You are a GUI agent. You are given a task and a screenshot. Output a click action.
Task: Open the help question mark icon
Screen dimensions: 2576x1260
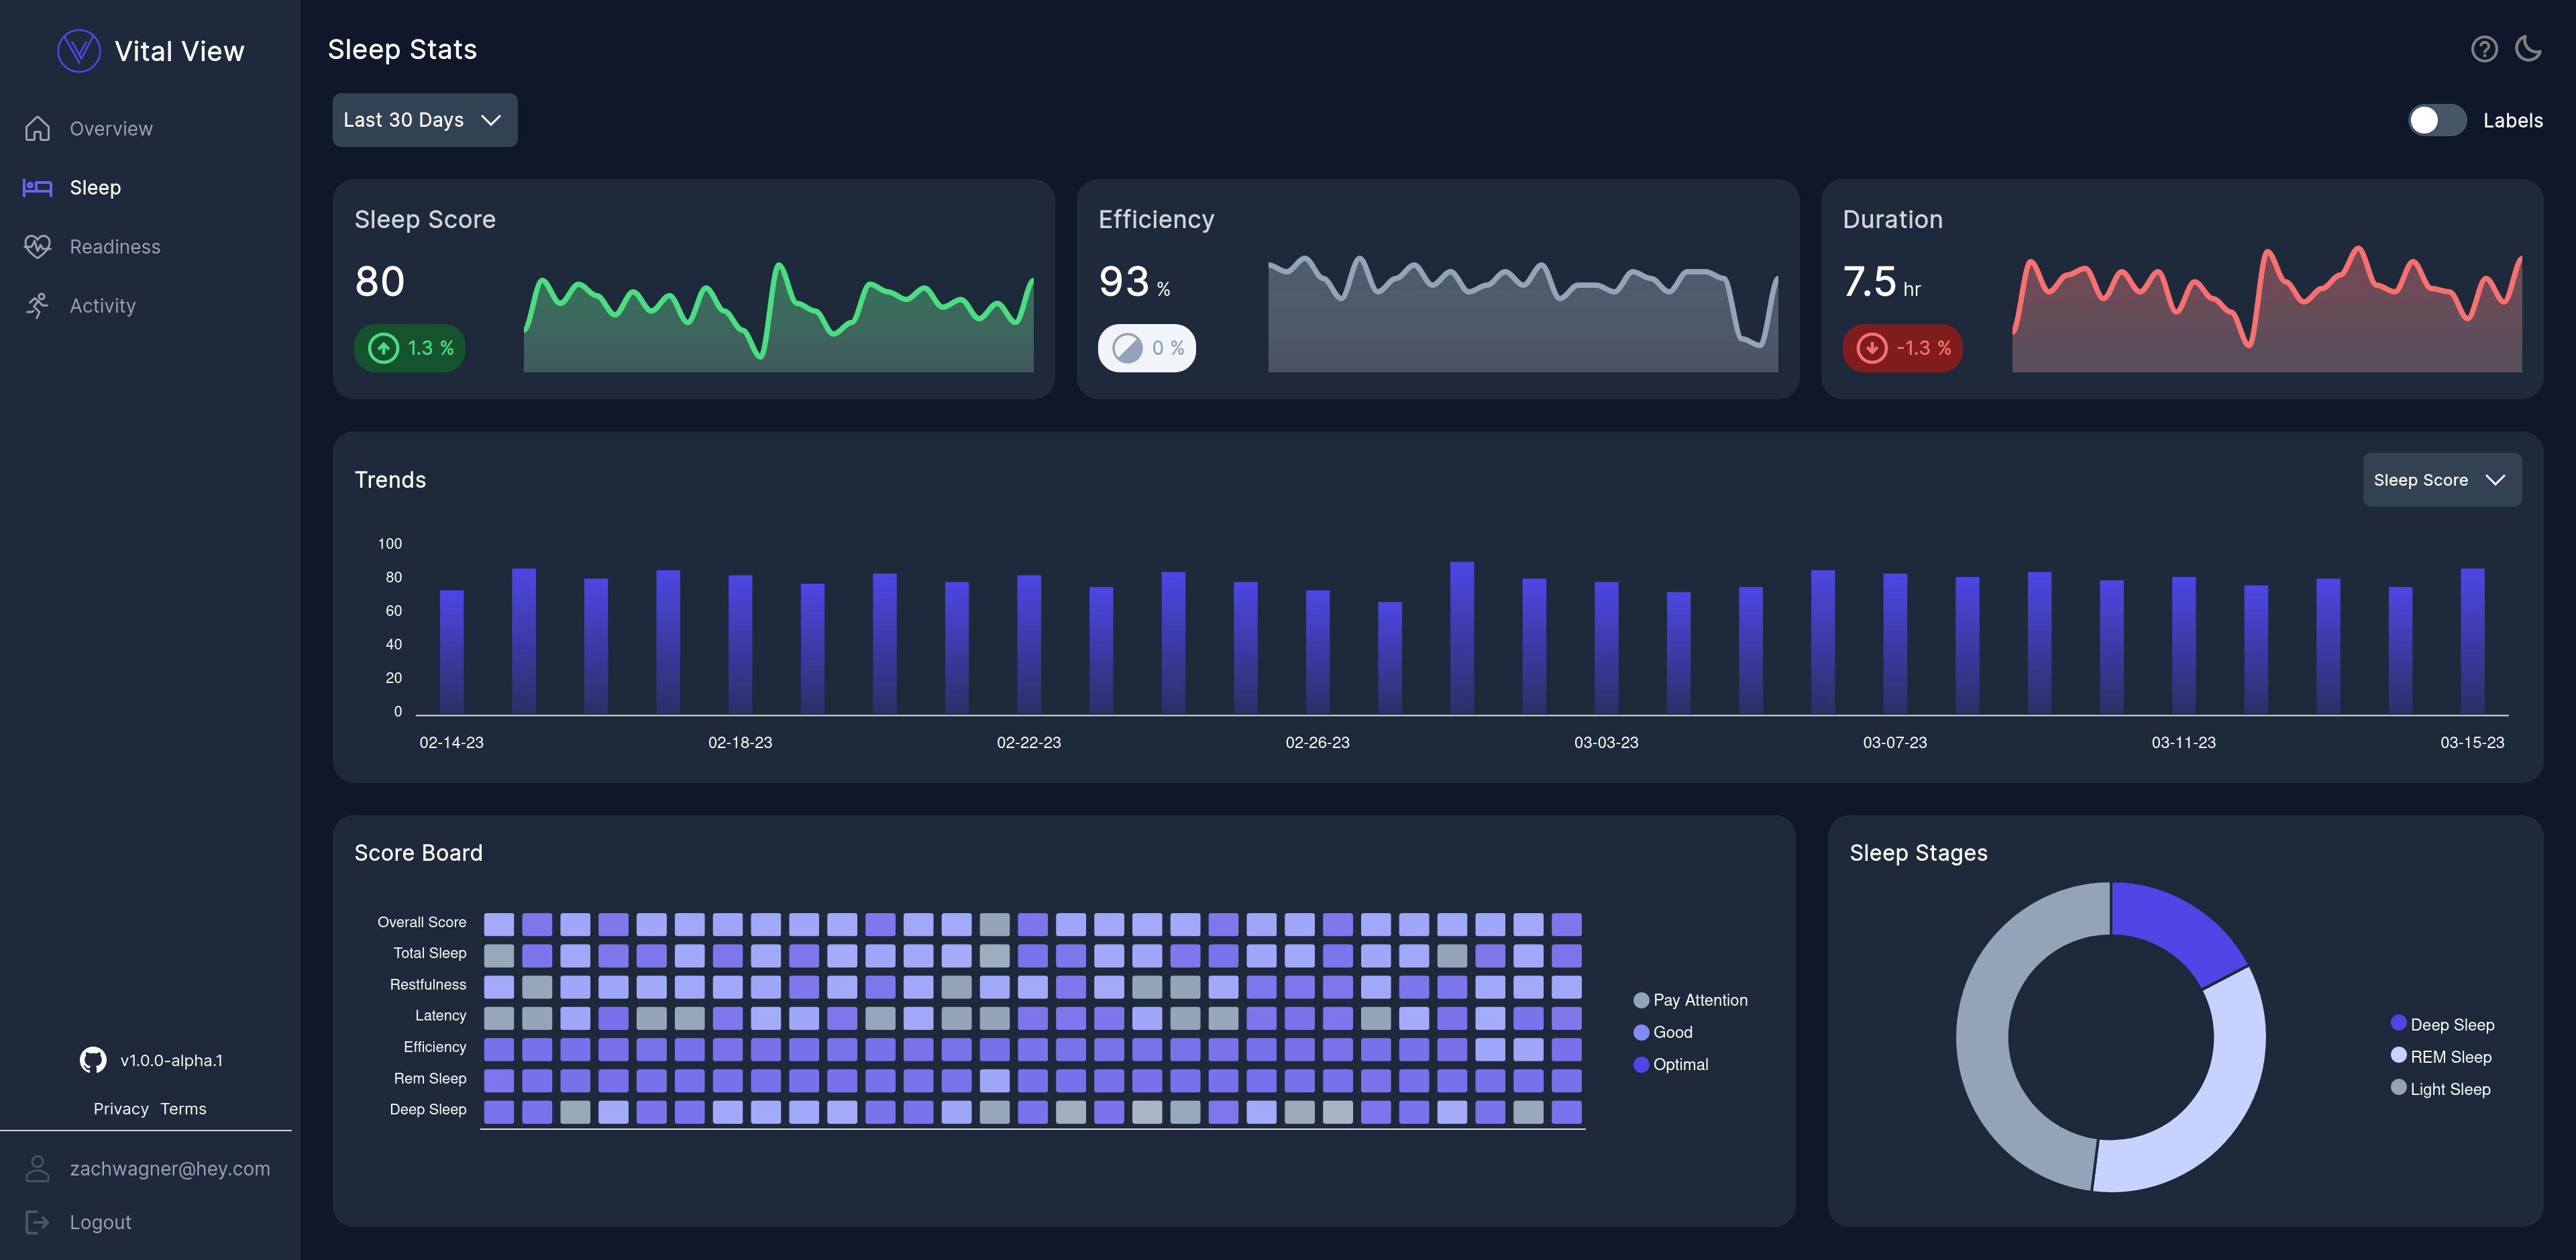coord(2484,49)
